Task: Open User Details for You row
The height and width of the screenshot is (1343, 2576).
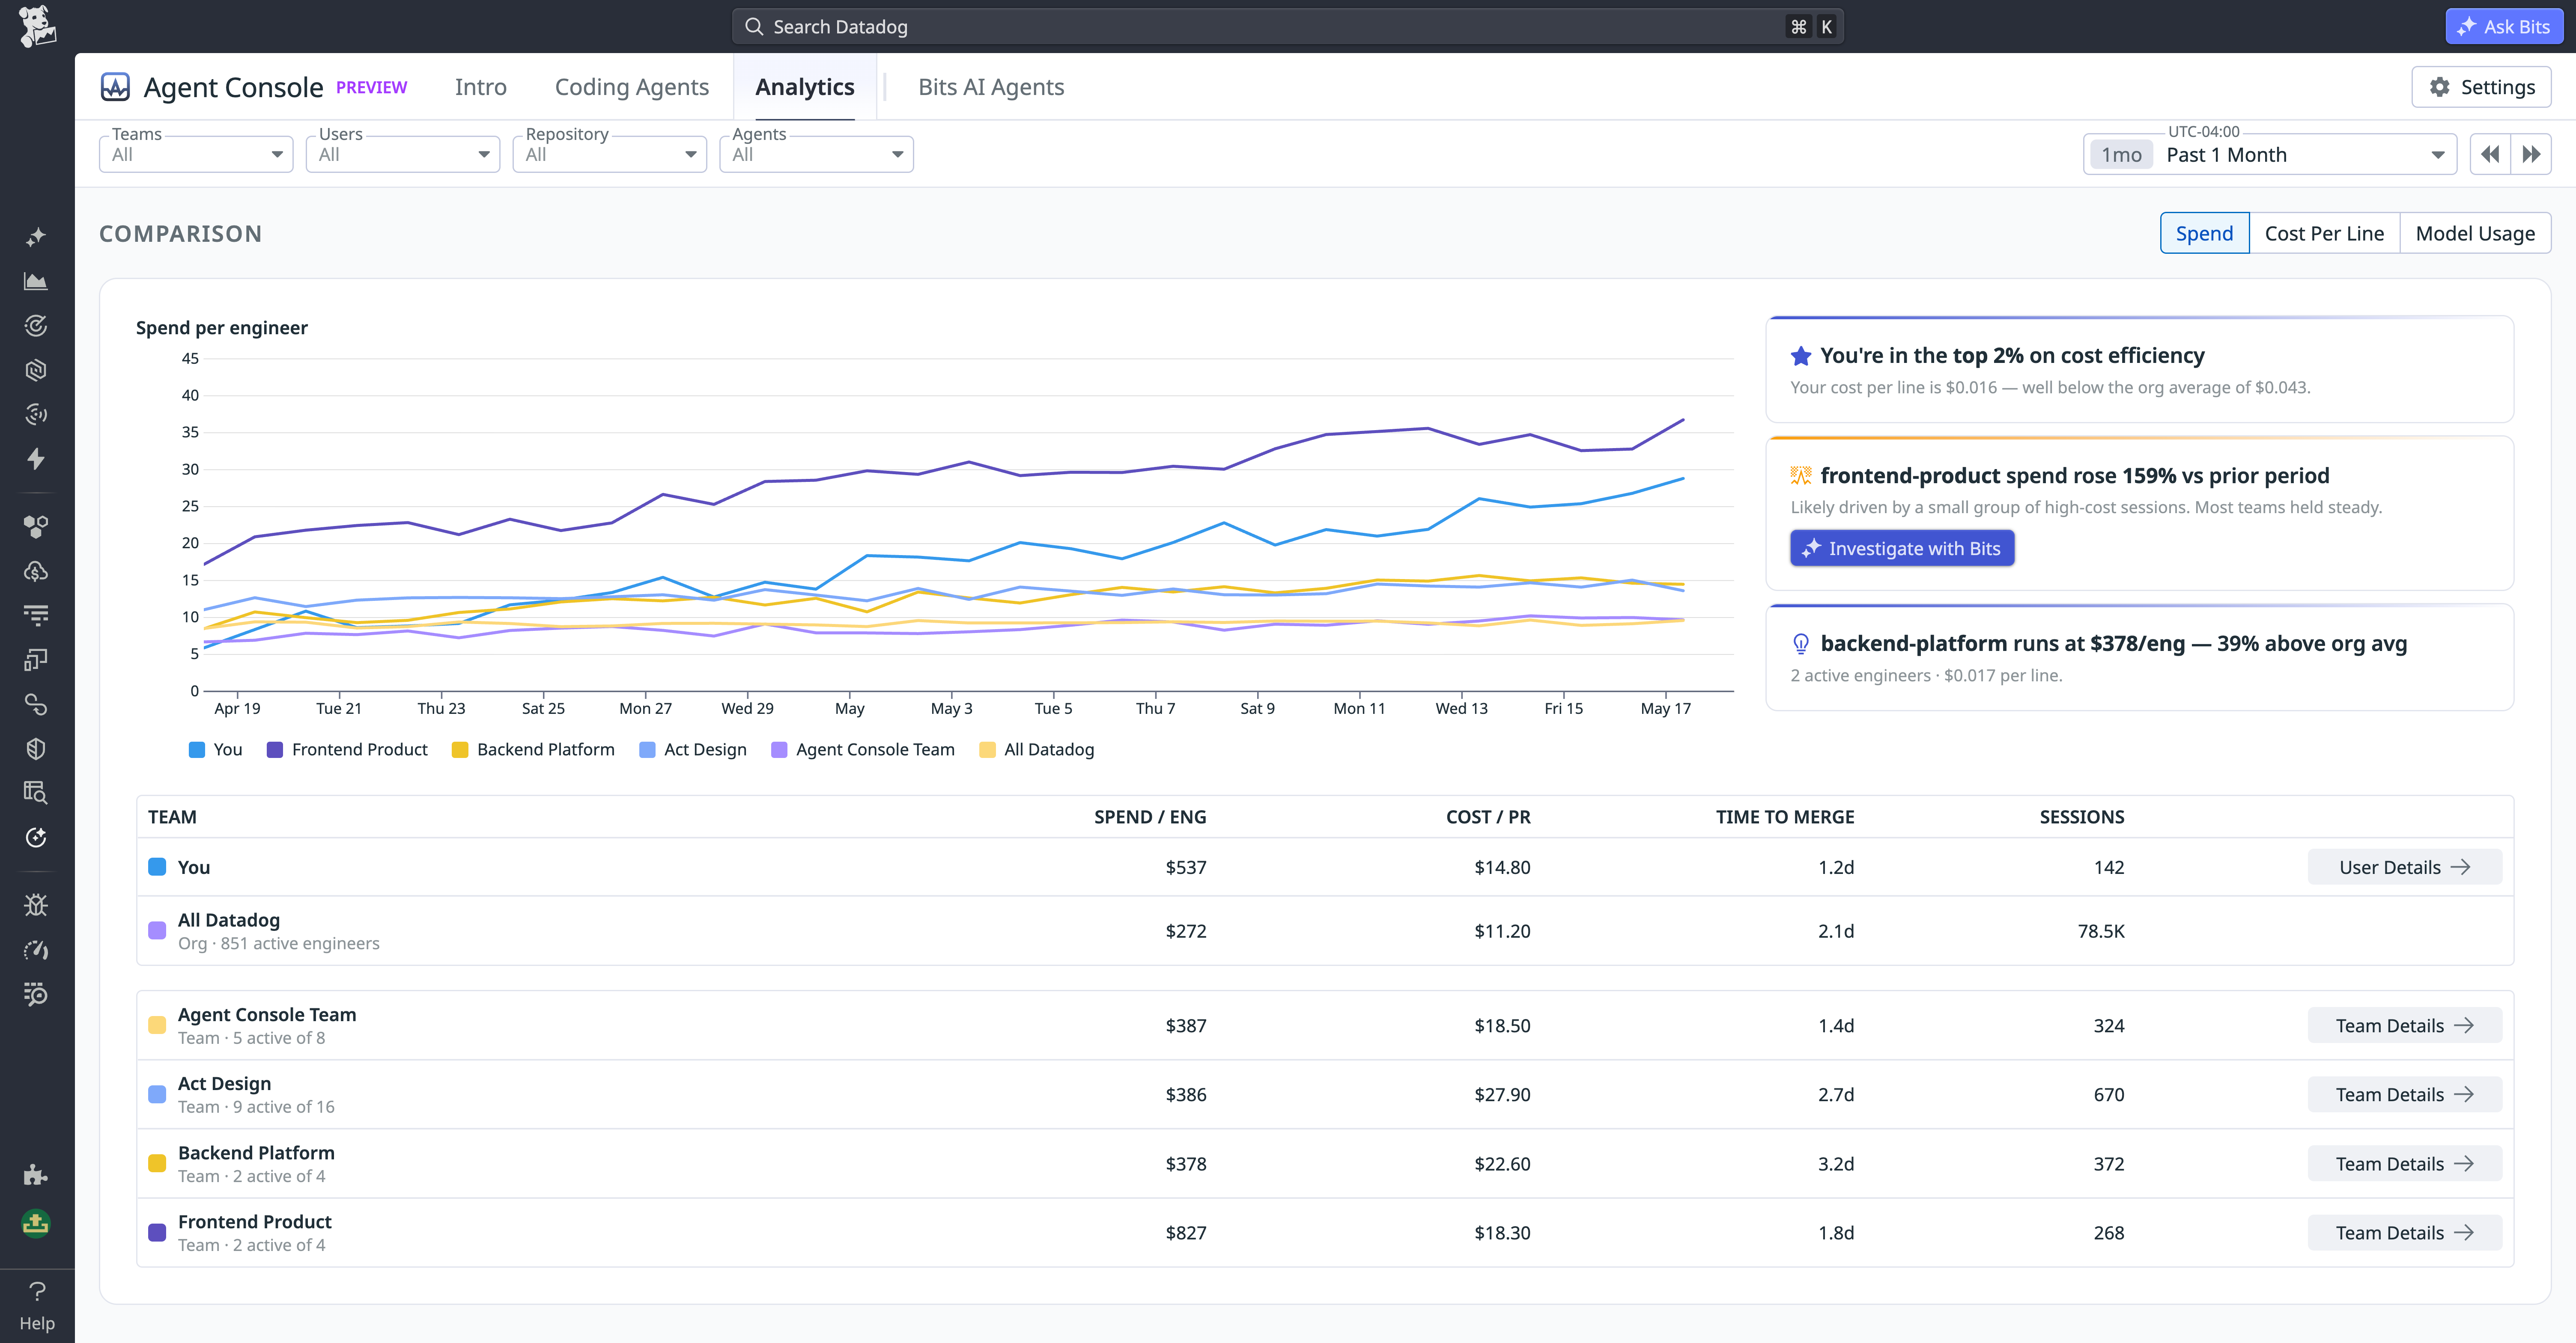Action: pos(2405,868)
